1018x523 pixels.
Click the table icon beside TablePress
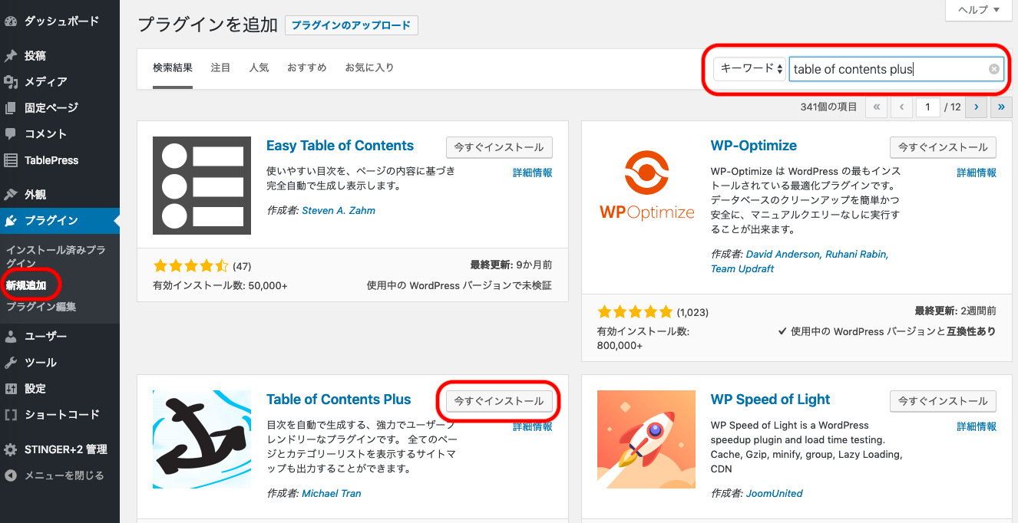tap(11, 160)
